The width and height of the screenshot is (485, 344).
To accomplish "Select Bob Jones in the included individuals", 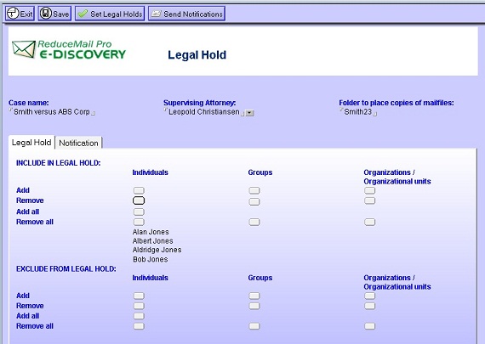I will [x=151, y=259].
